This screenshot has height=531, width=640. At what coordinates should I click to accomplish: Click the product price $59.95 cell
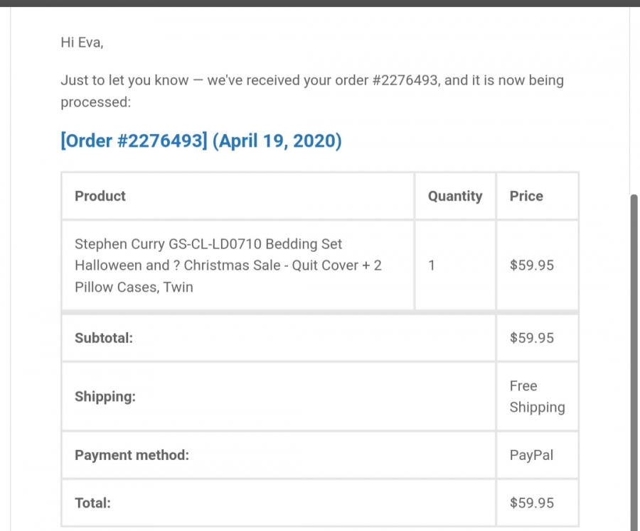537,265
